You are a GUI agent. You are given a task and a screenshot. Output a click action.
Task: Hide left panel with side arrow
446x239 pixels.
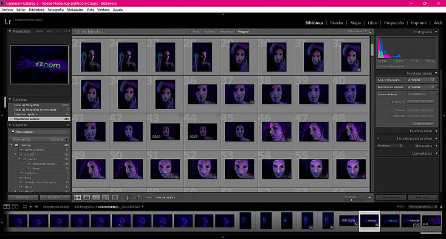click(2, 115)
